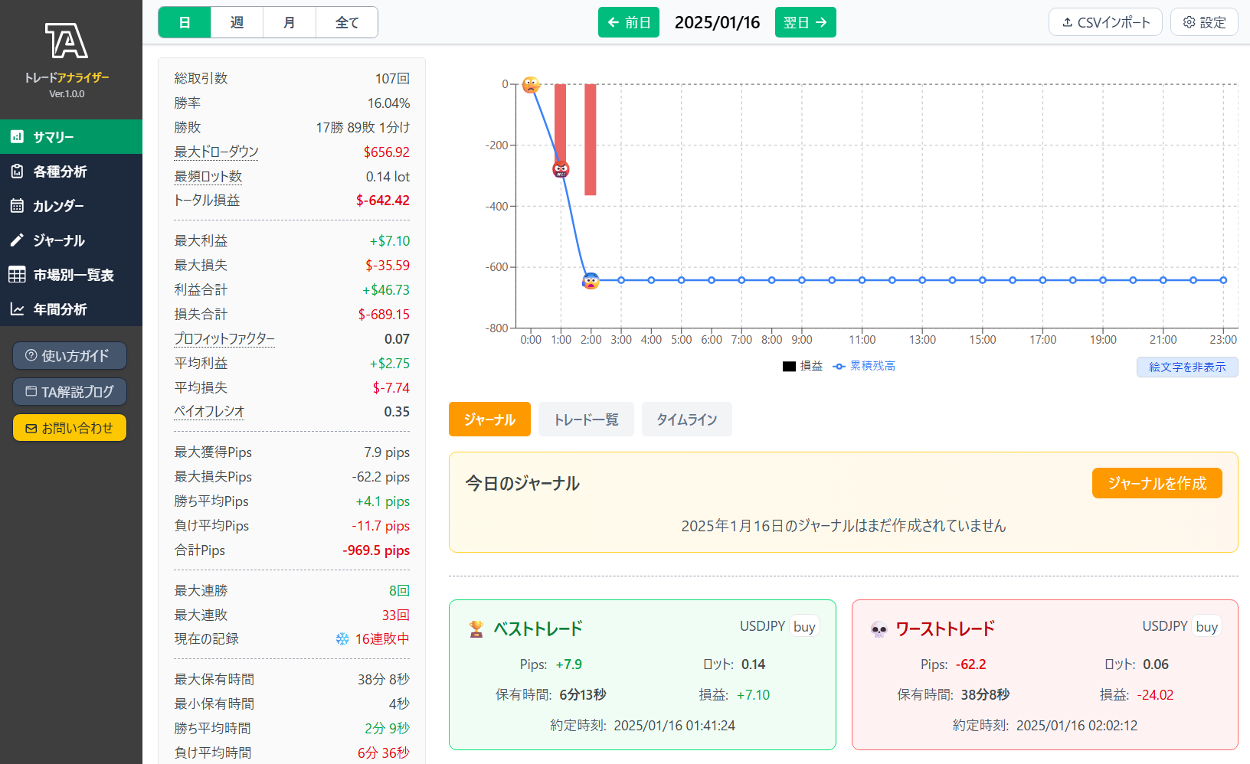The width and height of the screenshot is (1250, 764).
Task: Open CSVインポート import dialog
Action: [x=1104, y=22]
